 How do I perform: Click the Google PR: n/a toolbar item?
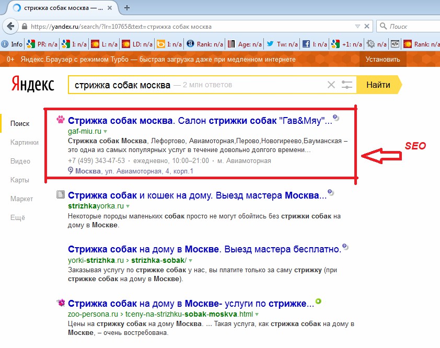[x=42, y=44]
